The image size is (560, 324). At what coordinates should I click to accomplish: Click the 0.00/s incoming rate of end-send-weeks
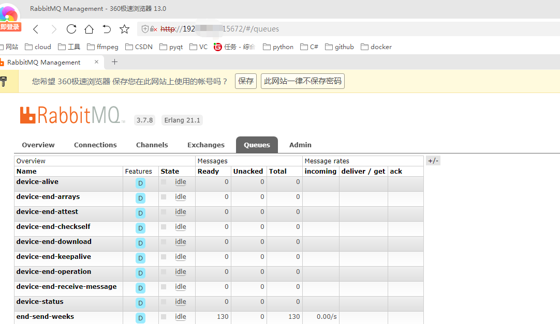327,317
